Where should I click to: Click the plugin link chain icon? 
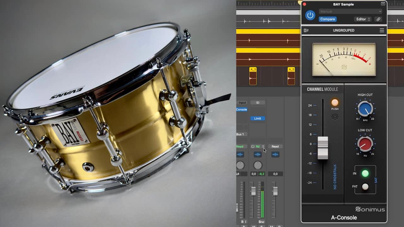(x=378, y=19)
